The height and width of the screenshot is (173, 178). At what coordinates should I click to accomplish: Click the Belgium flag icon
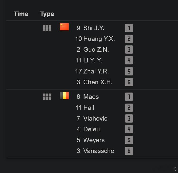[64, 96]
